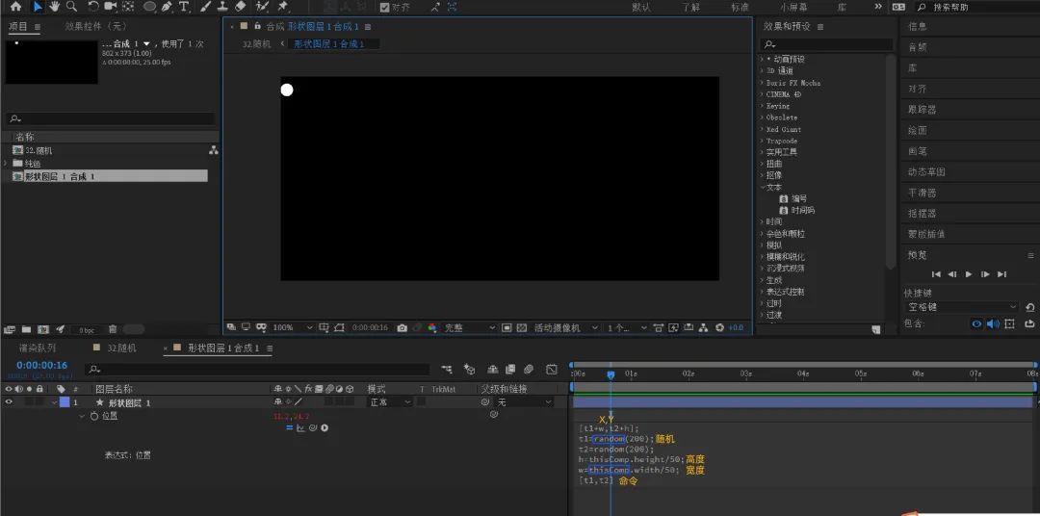Viewport: 1040px width, 516px height.
Task: Select the Pen tool
Action: click(x=167, y=7)
